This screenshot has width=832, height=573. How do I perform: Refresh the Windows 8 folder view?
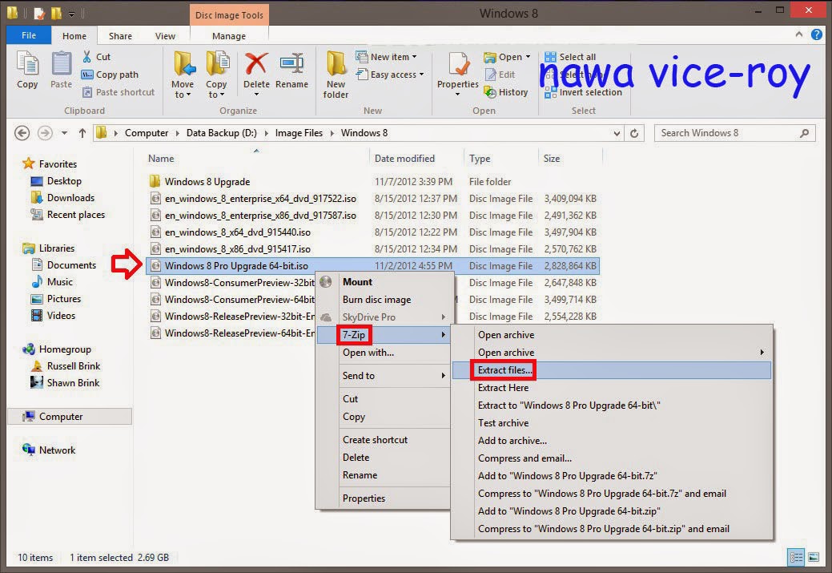(634, 133)
